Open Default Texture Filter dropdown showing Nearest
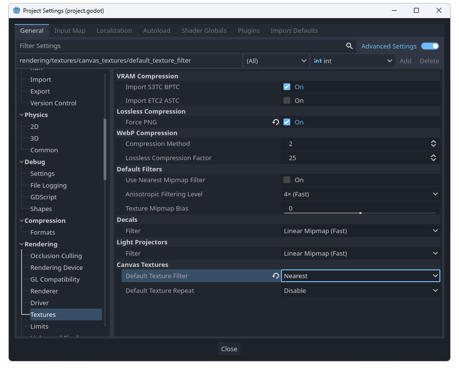459x383 pixels. (x=360, y=276)
